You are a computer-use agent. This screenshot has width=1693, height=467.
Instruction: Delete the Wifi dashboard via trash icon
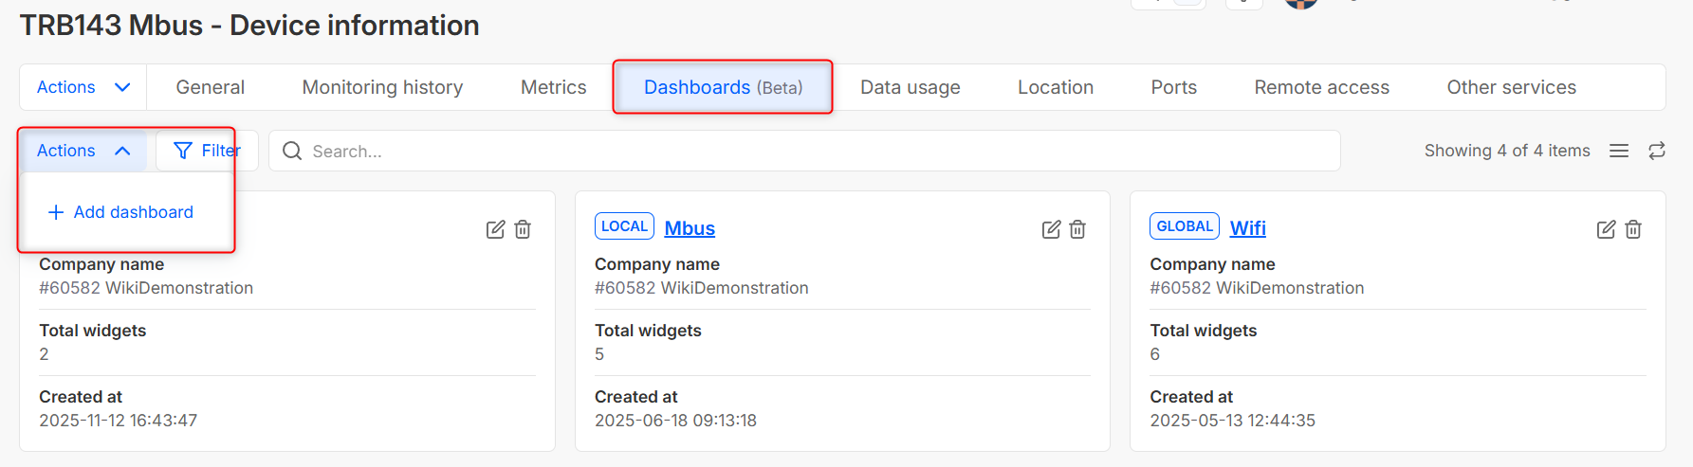(x=1633, y=229)
